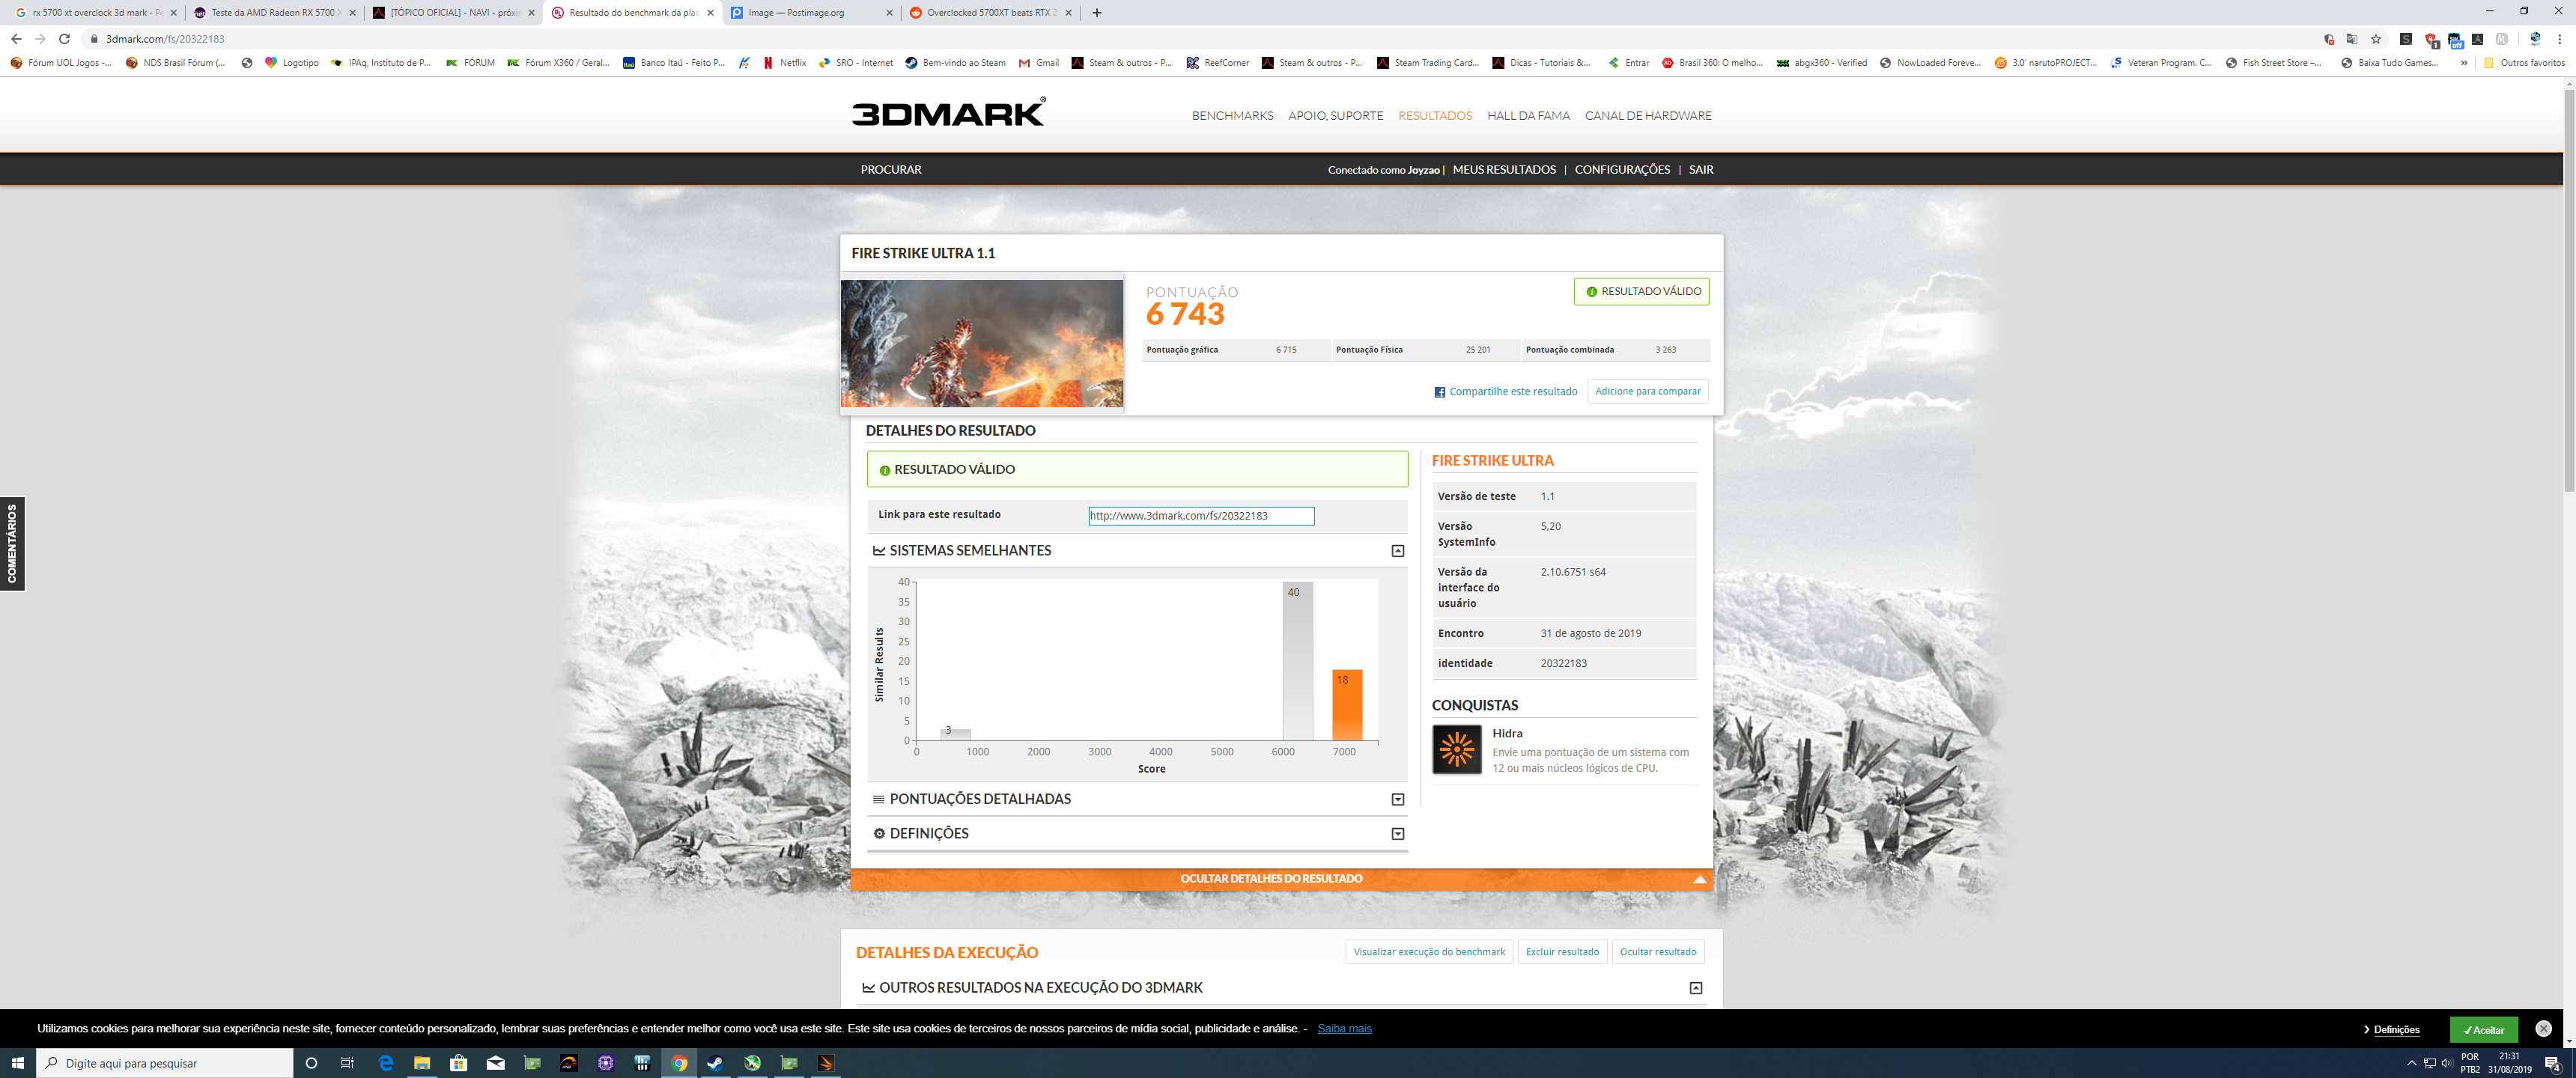Open Meus Resultados
The width and height of the screenshot is (2576, 1078).
[x=1504, y=170]
